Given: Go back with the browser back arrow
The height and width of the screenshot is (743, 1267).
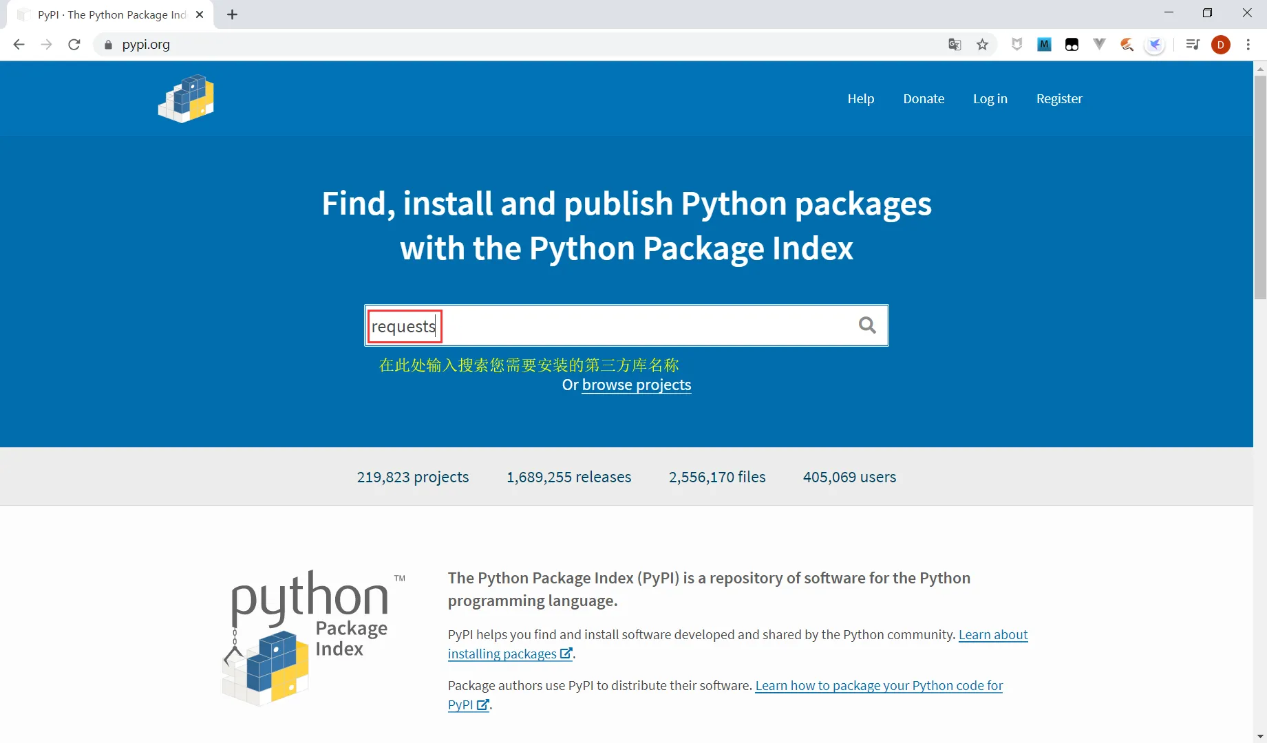Looking at the screenshot, I should (19, 45).
